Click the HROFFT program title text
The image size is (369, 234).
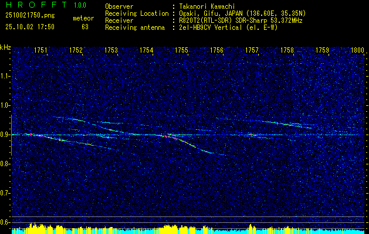coord(37,5)
